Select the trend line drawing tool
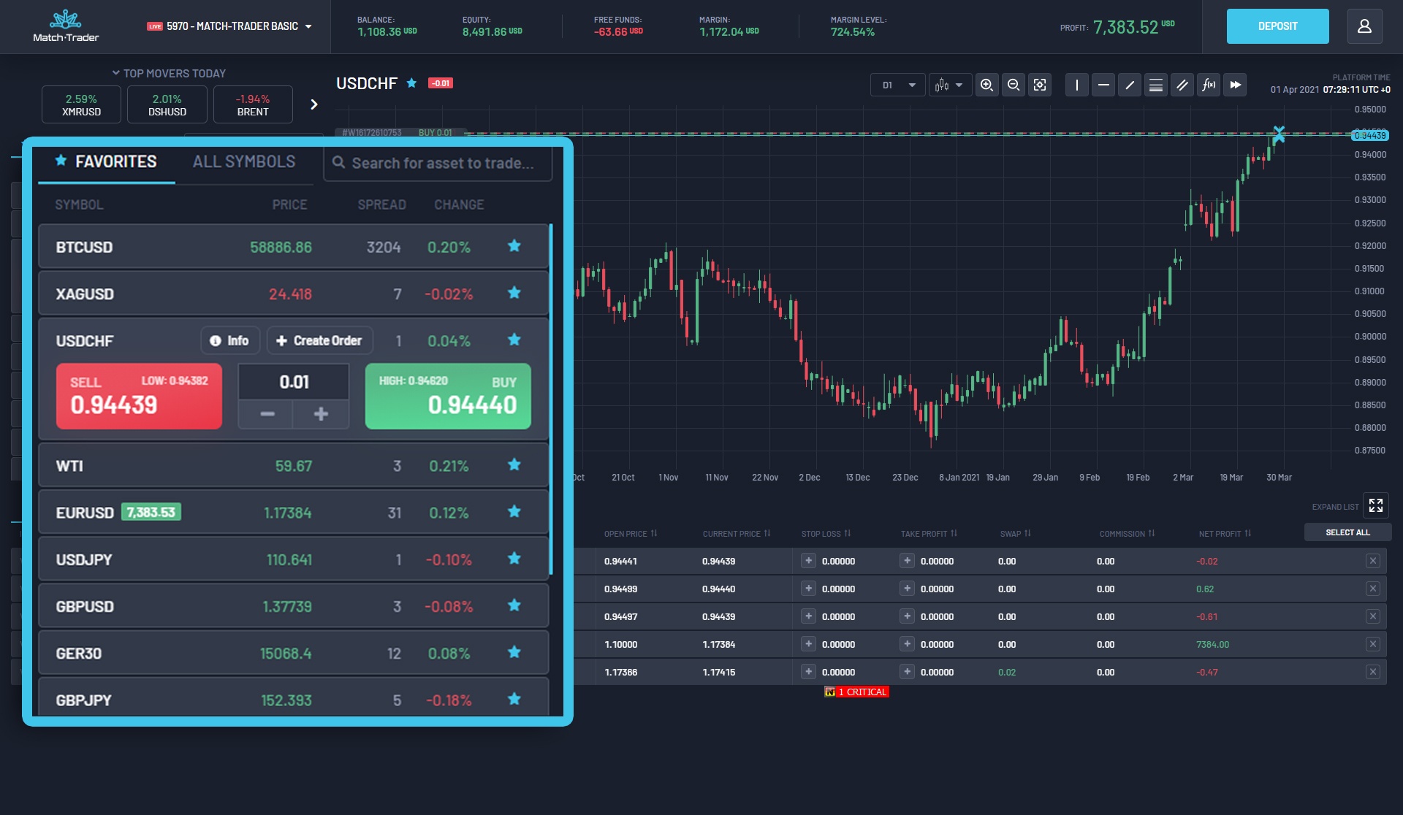This screenshot has height=815, width=1403. click(1130, 85)
